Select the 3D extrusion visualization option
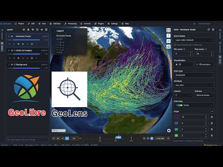223x167 pixels. (204, 64)
